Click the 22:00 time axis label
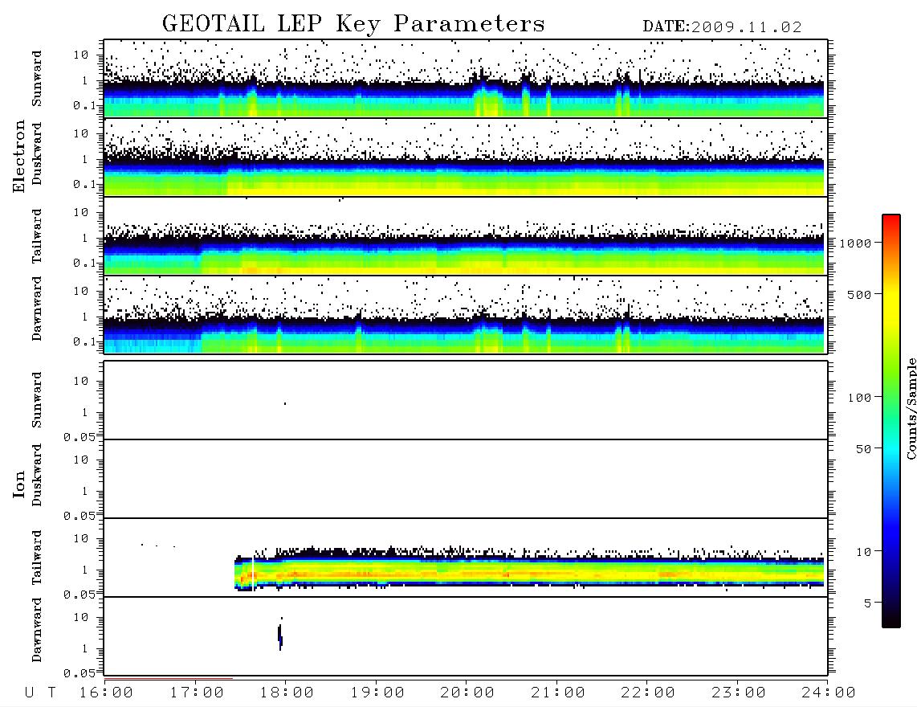 coord(648,693)
